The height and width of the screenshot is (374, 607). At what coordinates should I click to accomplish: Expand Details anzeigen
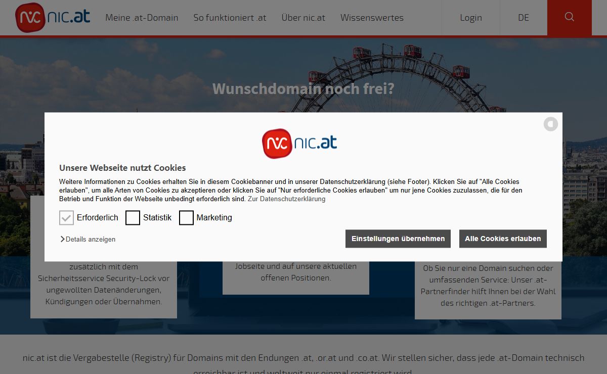(x=88, y=240)
